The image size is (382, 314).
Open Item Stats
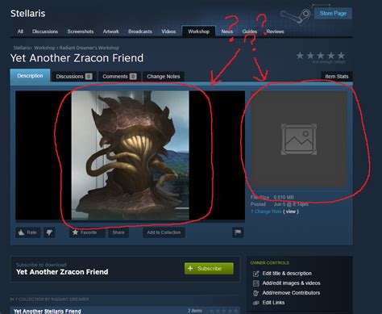(337, 77)
